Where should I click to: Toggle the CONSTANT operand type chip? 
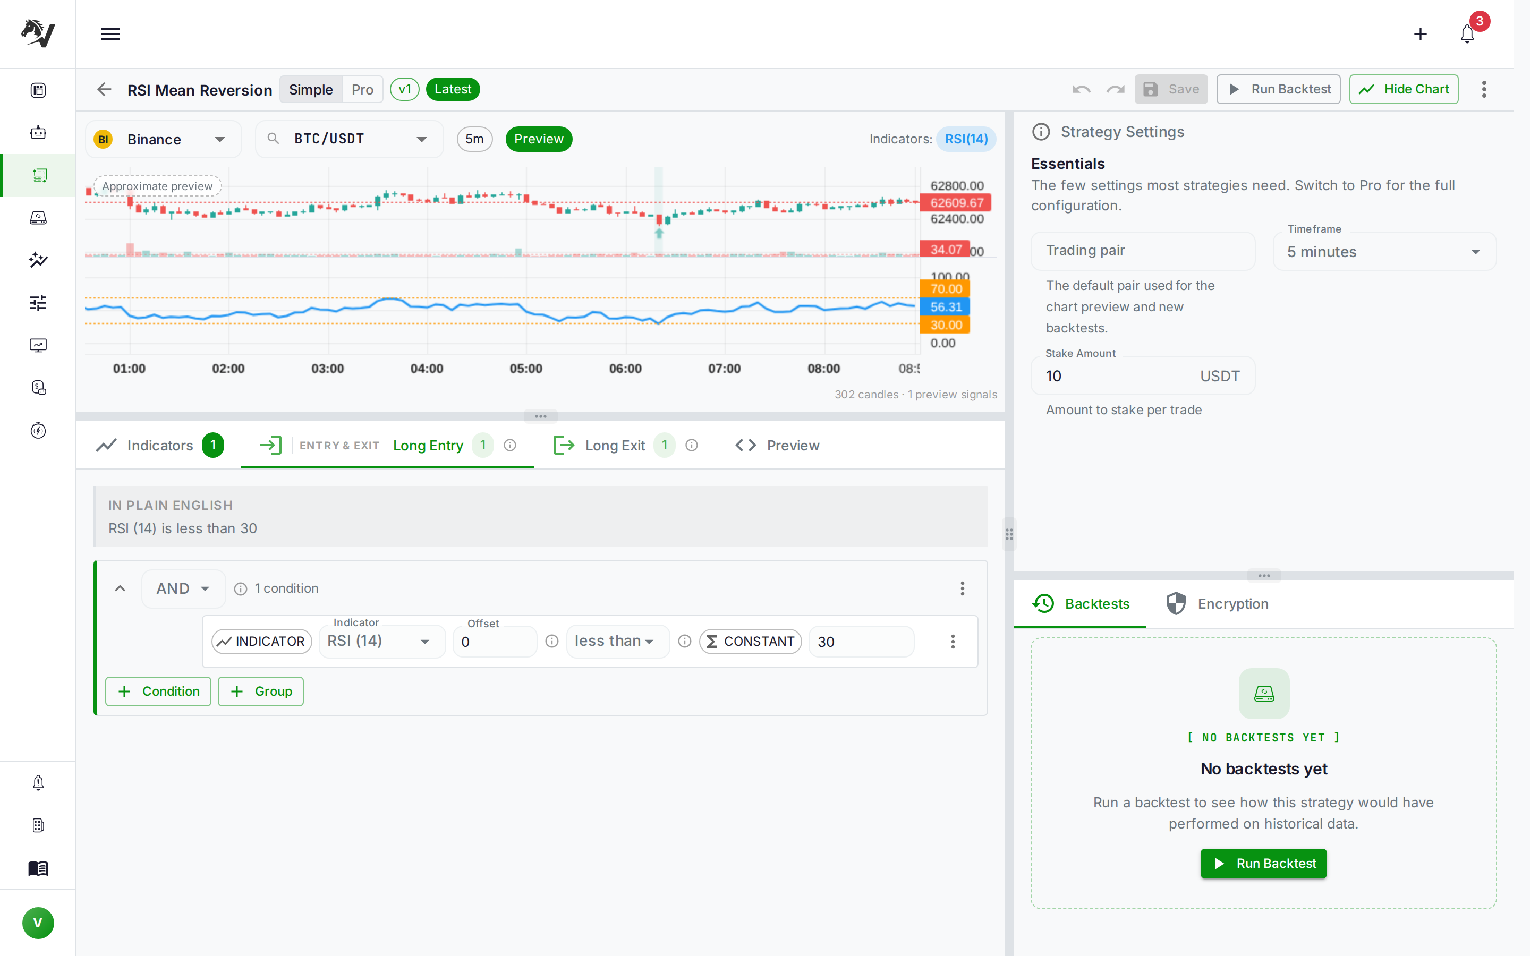751,641
